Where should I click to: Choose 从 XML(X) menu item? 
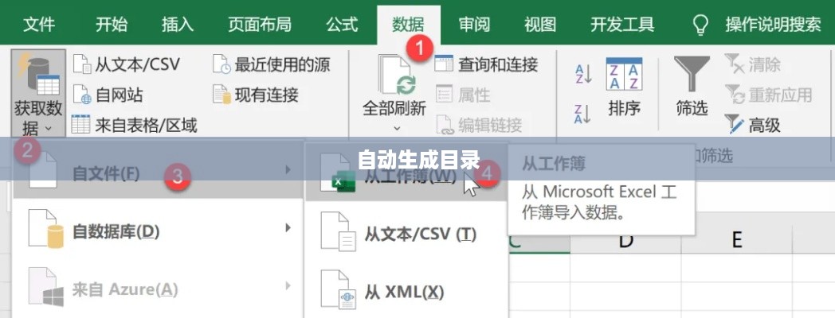(406, 292)
